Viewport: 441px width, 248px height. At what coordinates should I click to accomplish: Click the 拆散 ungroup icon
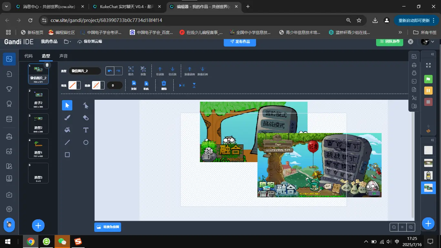coord(143,71)
